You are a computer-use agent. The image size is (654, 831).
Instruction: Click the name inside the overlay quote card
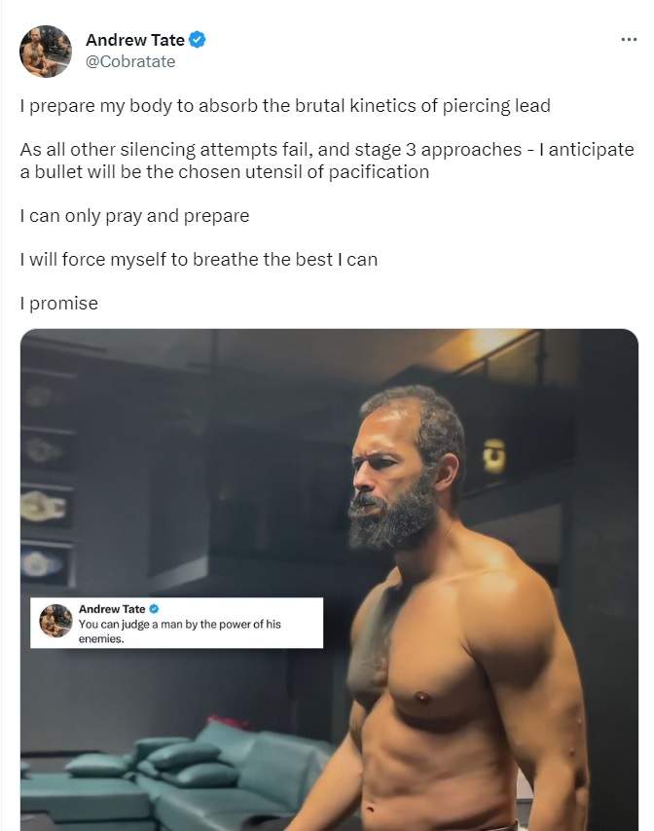click(112, 609)
